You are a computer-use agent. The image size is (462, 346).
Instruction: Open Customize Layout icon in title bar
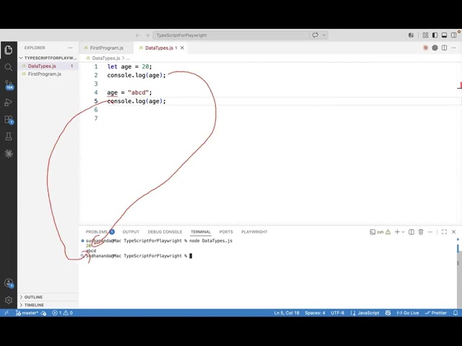425,35
